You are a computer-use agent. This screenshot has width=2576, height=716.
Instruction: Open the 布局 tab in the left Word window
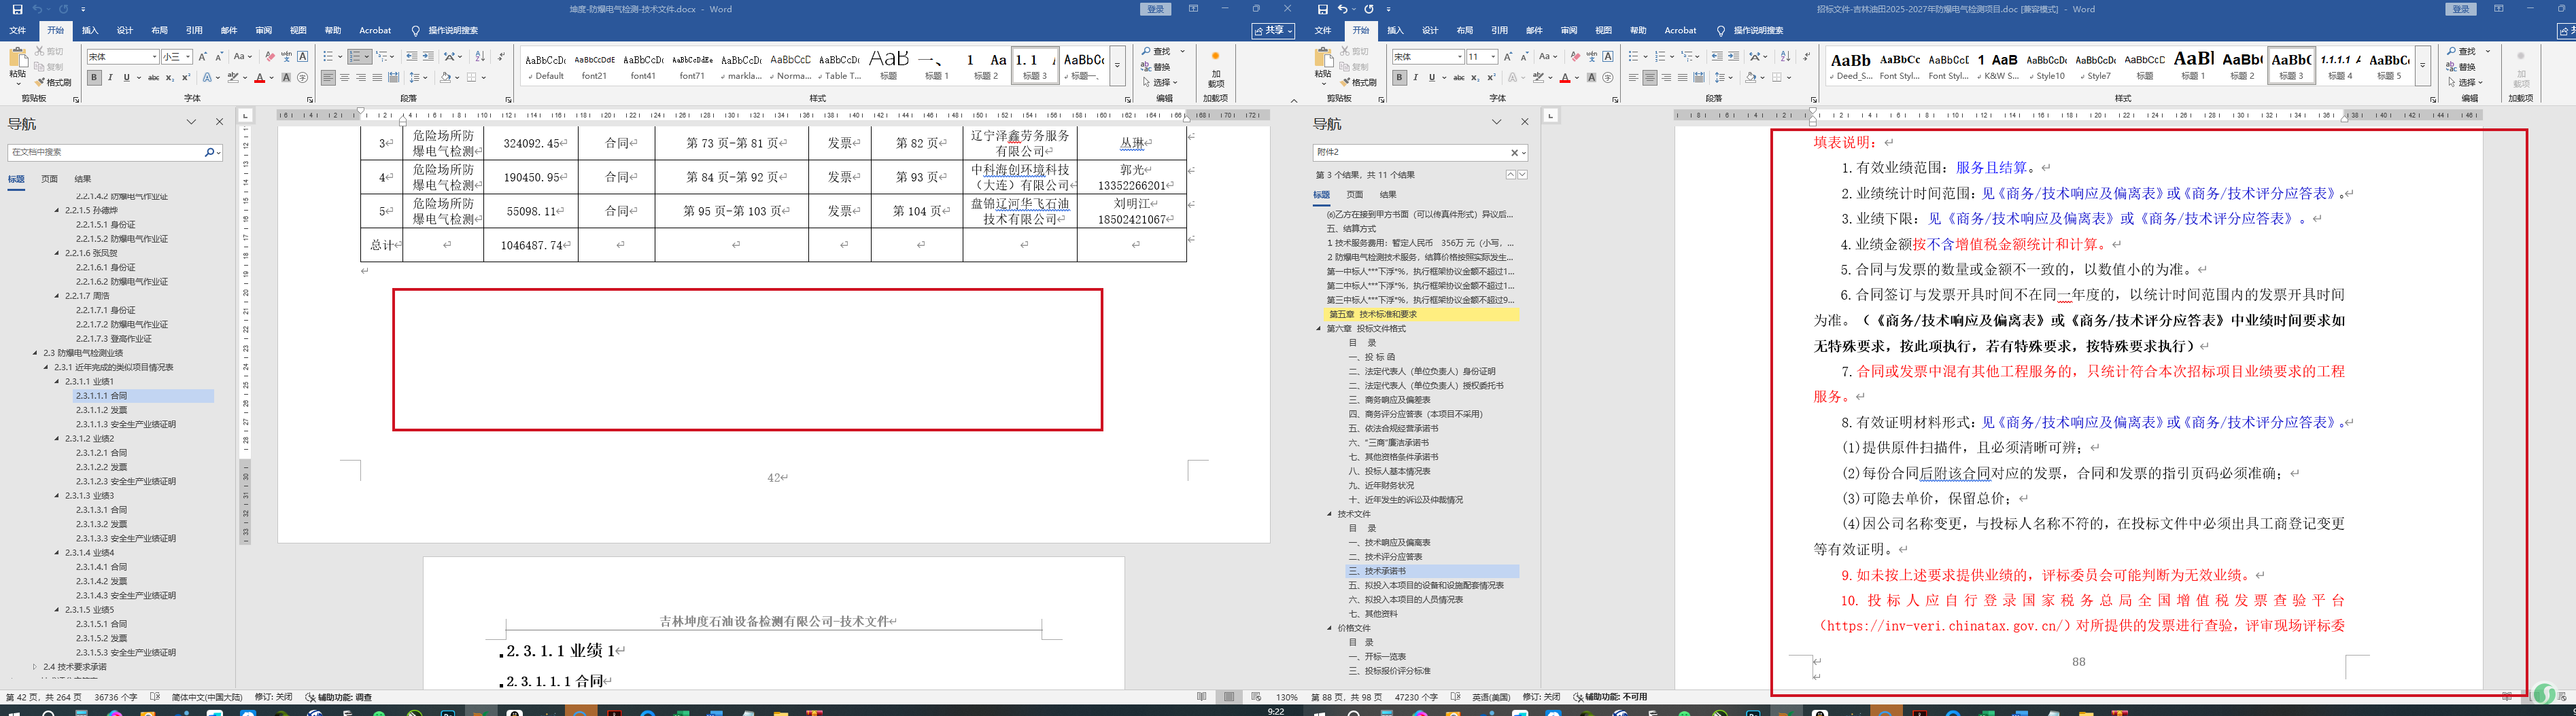[x=159, y=31]
